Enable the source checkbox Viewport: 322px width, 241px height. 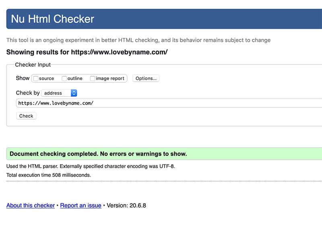(x=36, y=78)
